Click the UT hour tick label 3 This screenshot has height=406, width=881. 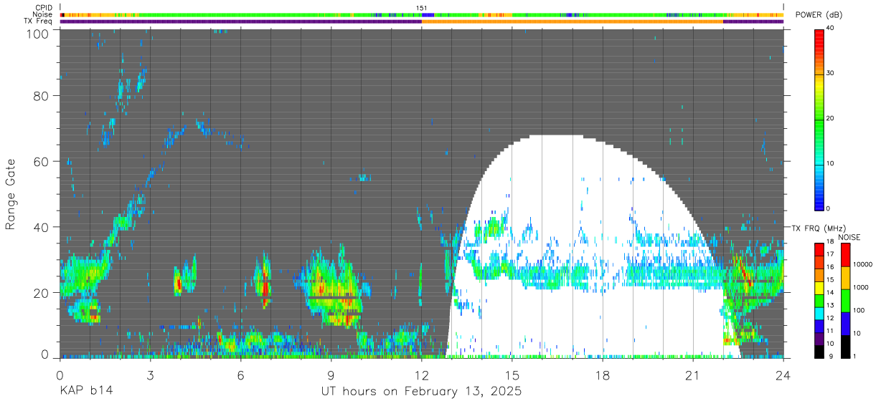click(x=150, y=375)
